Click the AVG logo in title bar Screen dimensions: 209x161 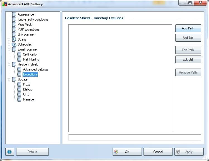tap(4, 4)
